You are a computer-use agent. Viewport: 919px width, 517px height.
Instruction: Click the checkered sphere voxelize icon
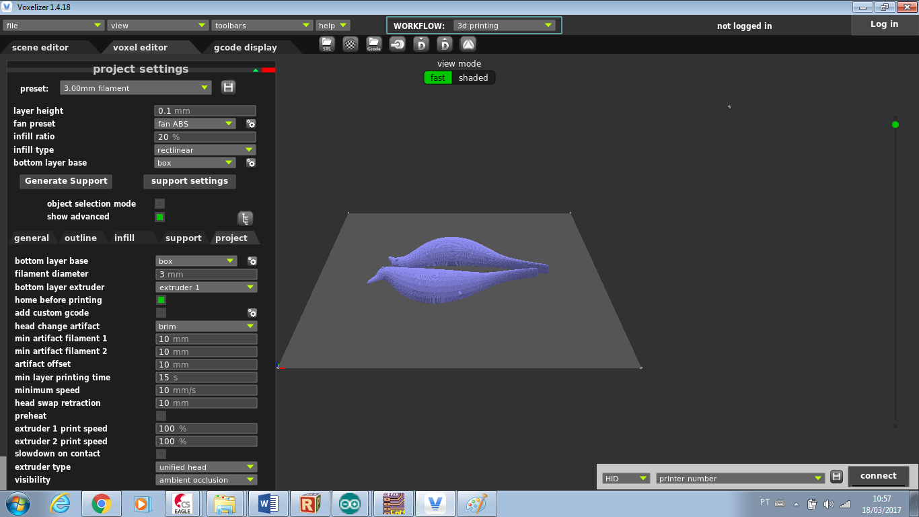coord(351,44)
